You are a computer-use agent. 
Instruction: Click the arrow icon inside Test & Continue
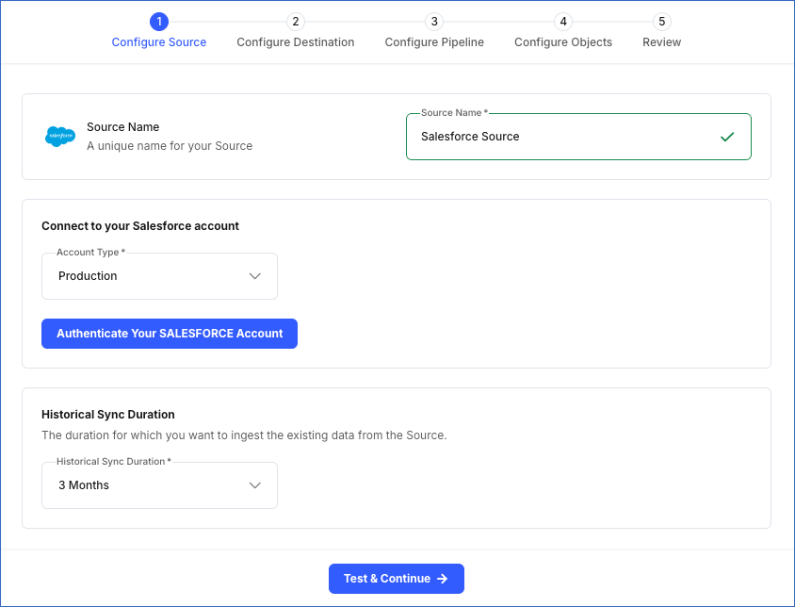[441, 579]
